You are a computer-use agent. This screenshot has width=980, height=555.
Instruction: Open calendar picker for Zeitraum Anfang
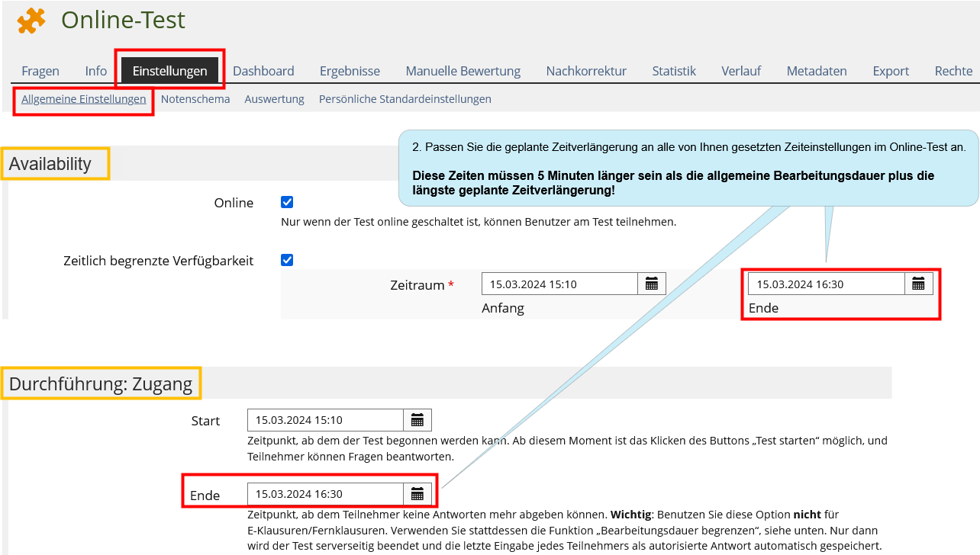tap(652, 284)
